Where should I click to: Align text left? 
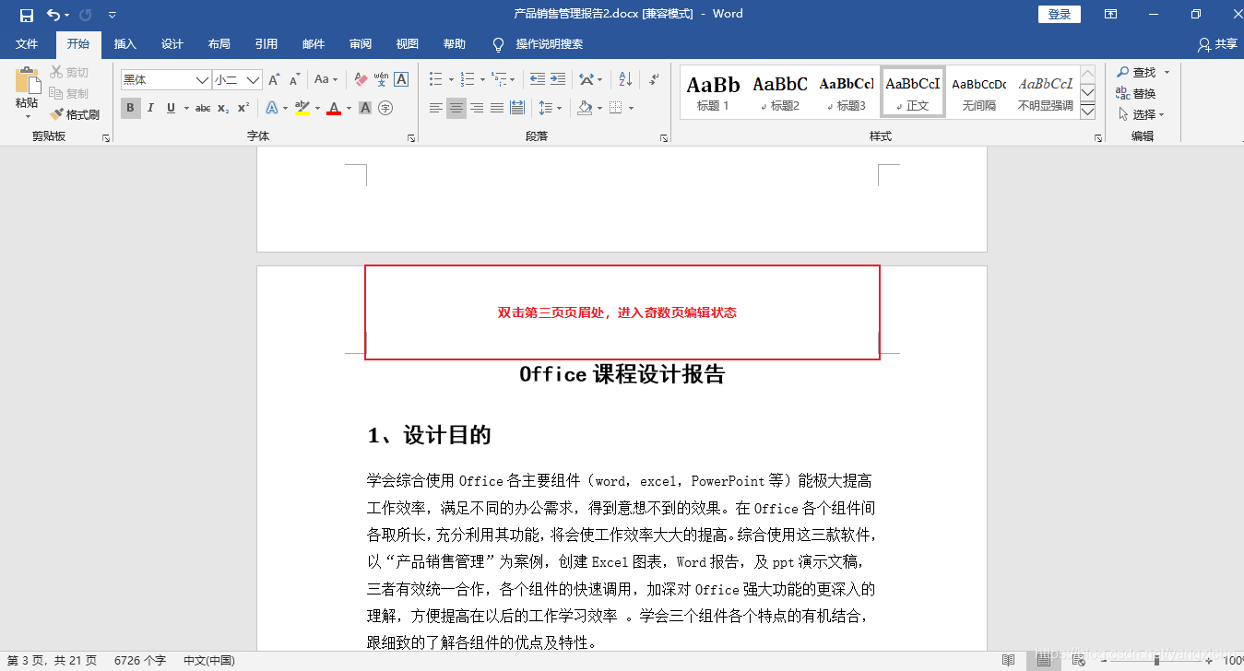coord(436,108)
